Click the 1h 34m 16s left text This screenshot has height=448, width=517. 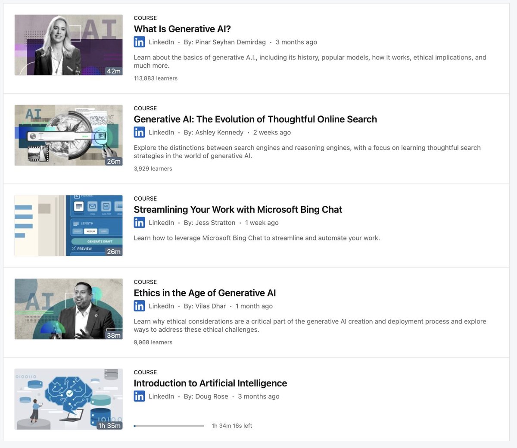232,426
